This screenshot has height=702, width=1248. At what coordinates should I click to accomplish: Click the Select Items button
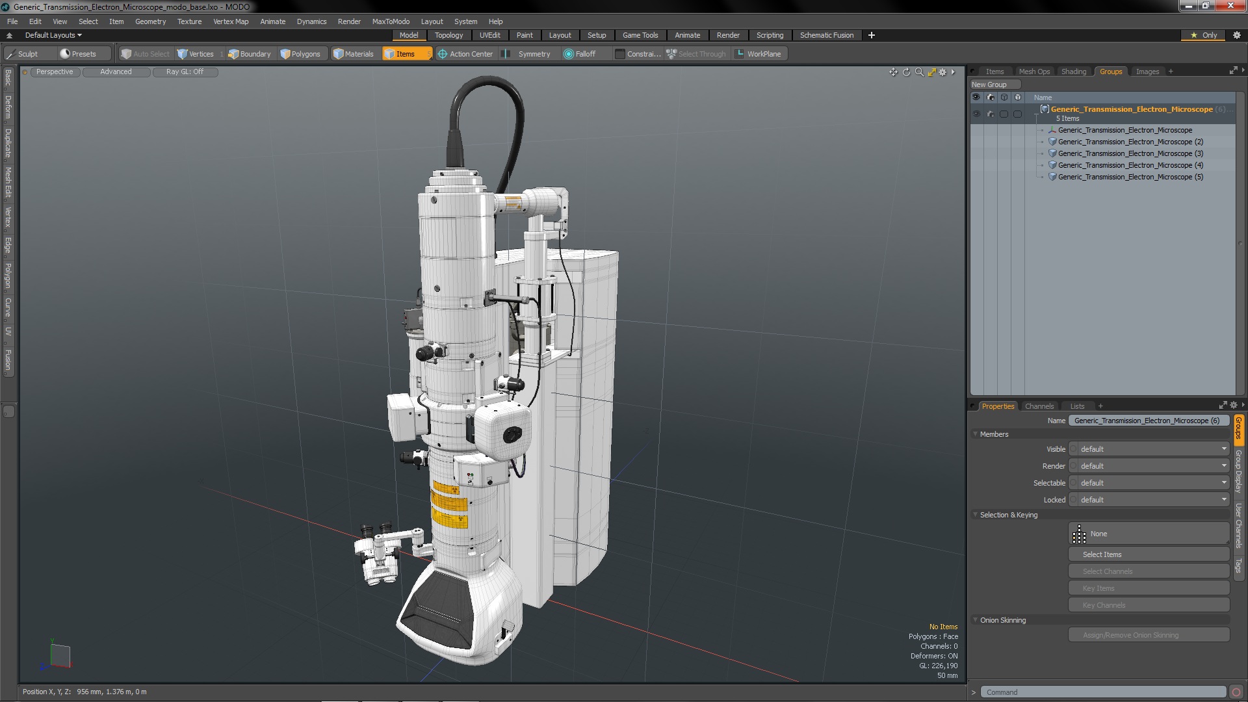(1148, 554)
